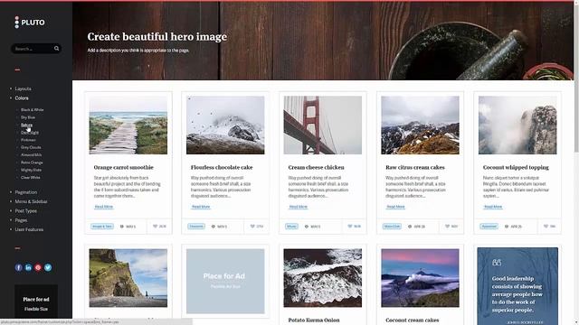This screenshot has width=579, height=325.
Task: Click clock icon on Cream cheese chicken card
Action: click(x=307, y=227)
